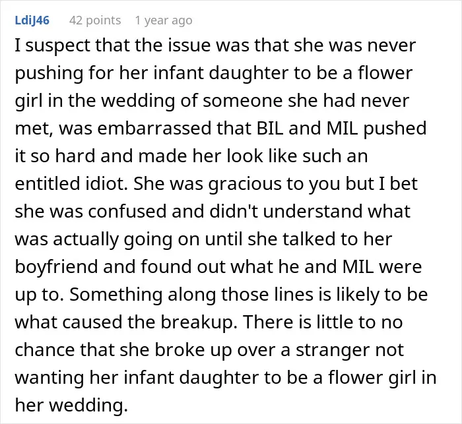Open the 1 year ago timestamp permalink
This screenshot has height=424, width=462.
click(164, 20)
